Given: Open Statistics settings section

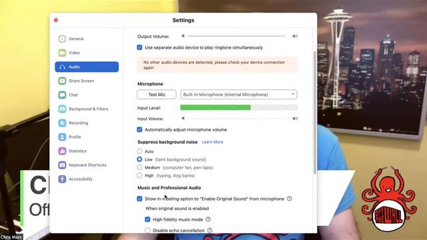Looking at the screenshot, I should point(87,151).
